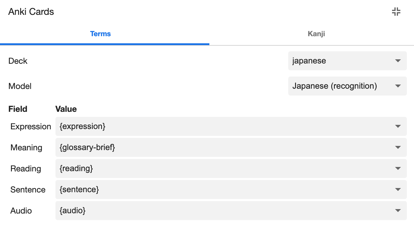Click the Model label text
The height and width of the screenshot is (226, 414).
point(20,86)
